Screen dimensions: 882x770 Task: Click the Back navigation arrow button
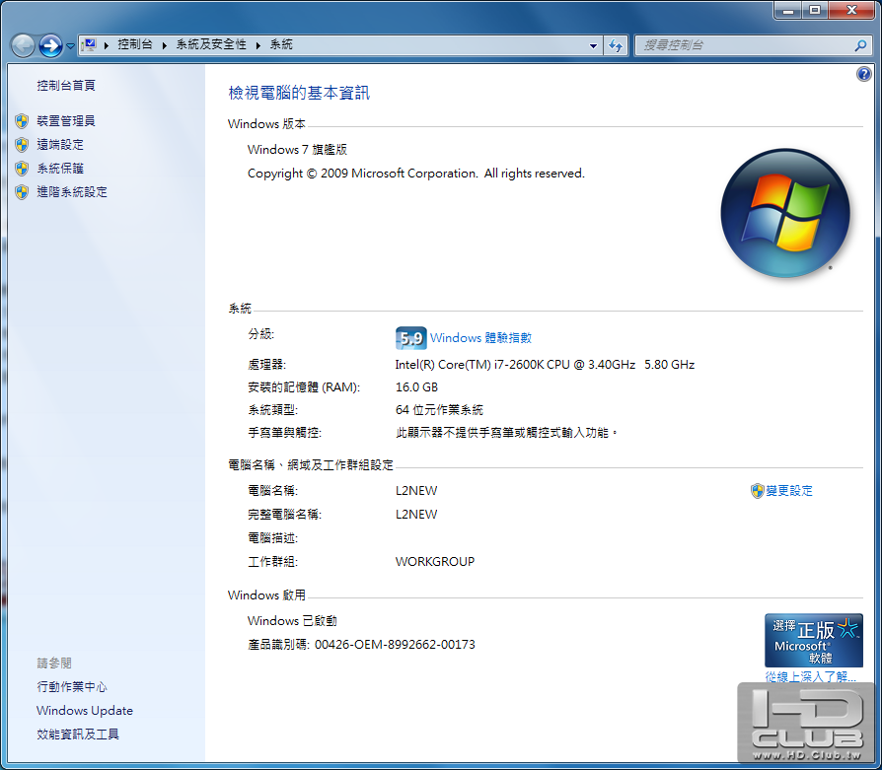[x=23, y=45]
